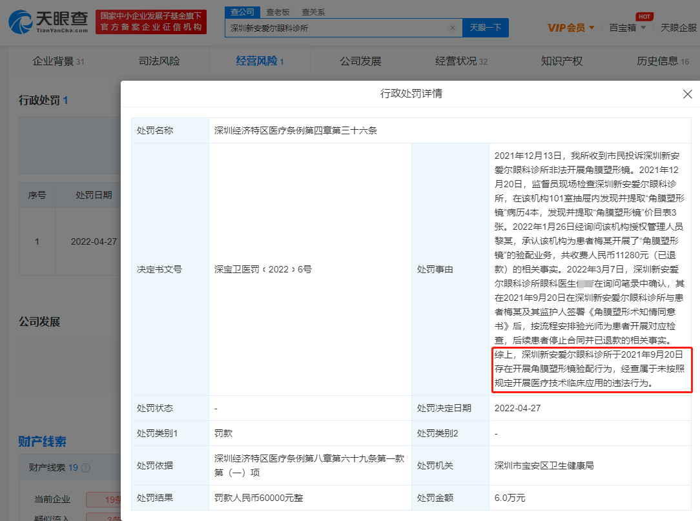Open the 百宝箱 dropdown menu
The width and height of the screenshot is (700, 521).
point(627,28)
